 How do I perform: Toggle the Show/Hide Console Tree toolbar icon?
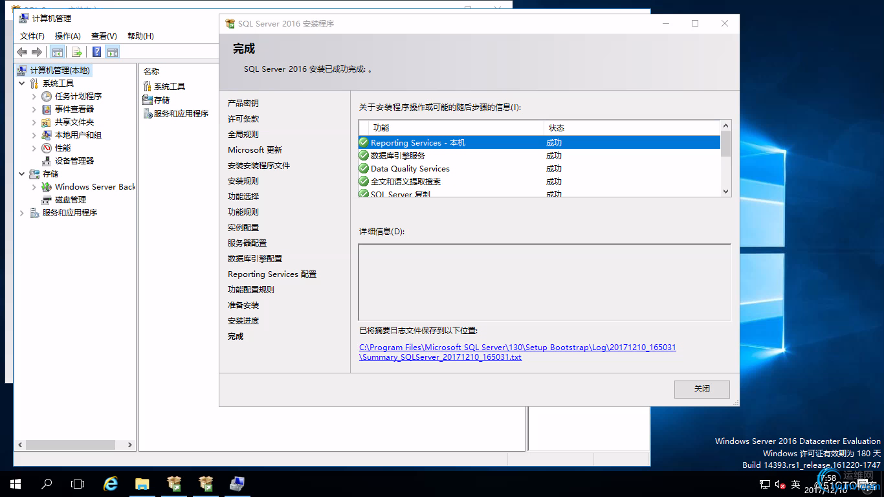(58, 52)
